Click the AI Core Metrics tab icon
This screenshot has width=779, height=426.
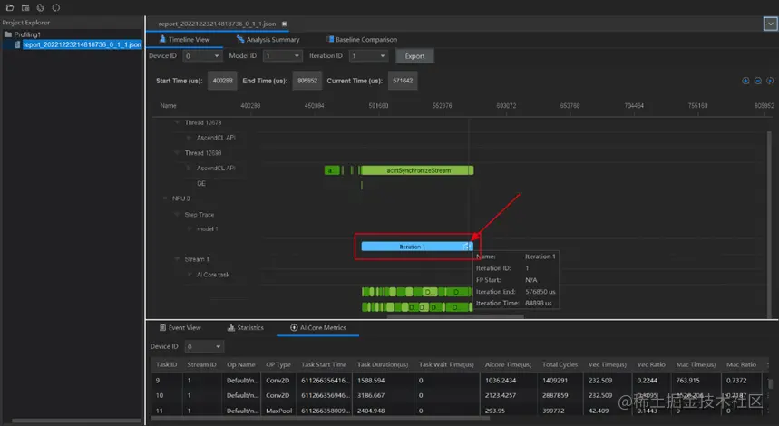294,328
